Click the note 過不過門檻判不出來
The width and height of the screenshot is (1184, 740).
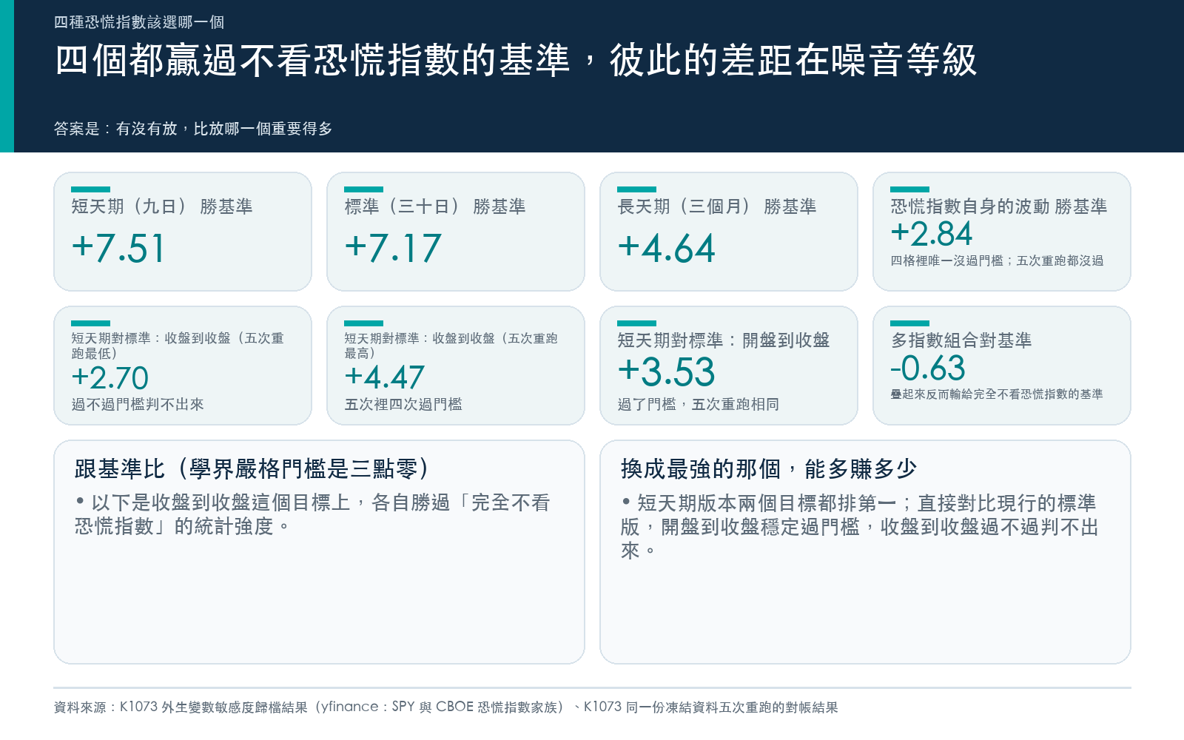click(138, 404)
